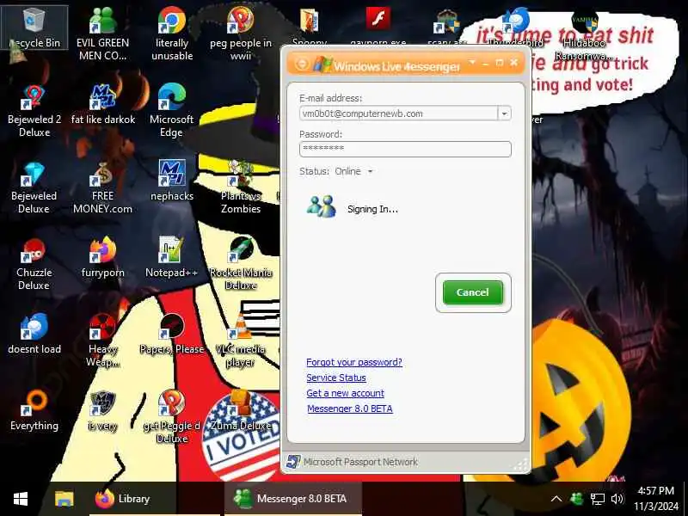Launch the nephacks desktop shortcut
Screen dimensions: 688x516
coord(171,181)
